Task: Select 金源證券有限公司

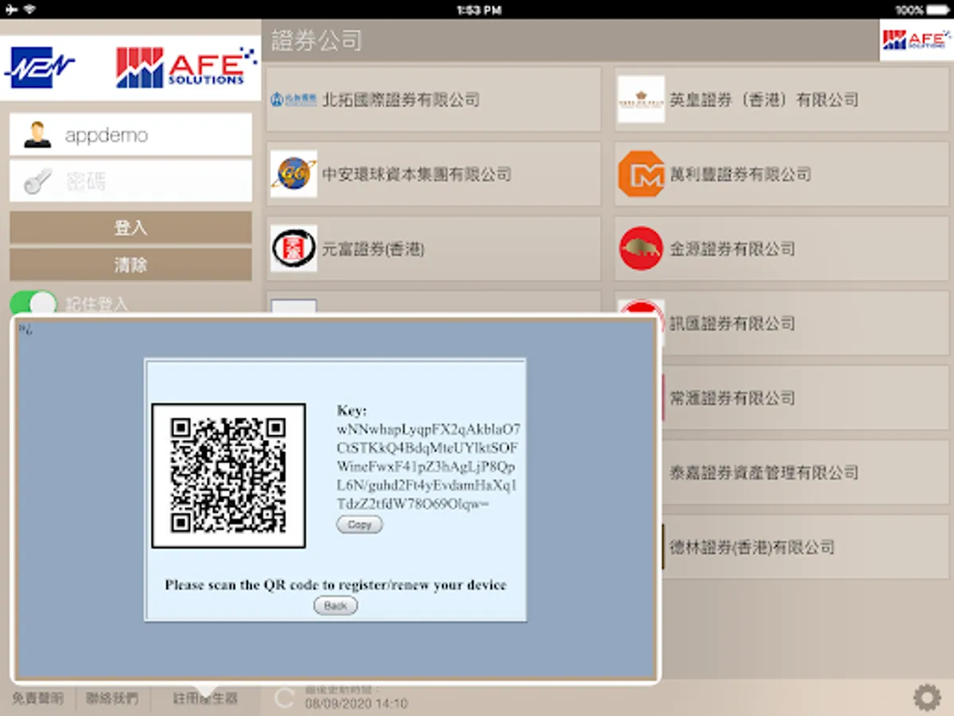Action: tap(781, 248)
